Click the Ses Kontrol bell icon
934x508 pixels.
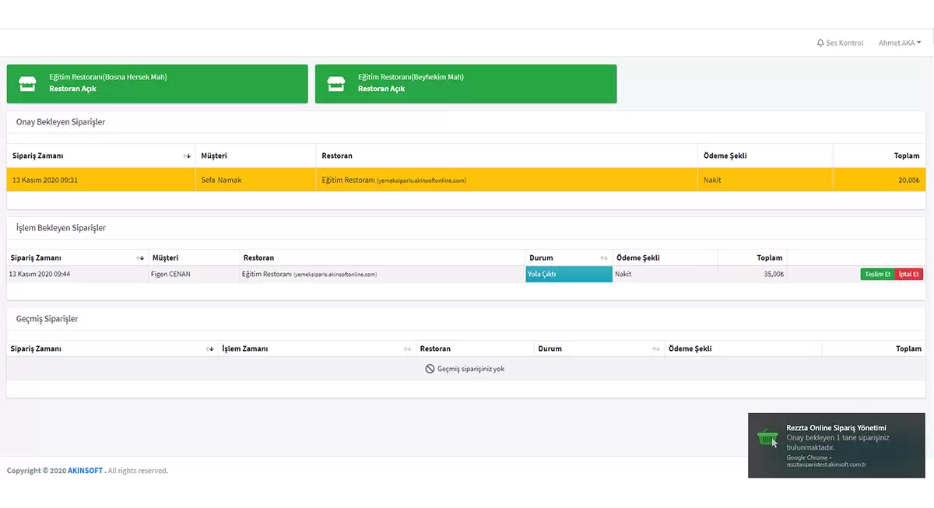820,43
